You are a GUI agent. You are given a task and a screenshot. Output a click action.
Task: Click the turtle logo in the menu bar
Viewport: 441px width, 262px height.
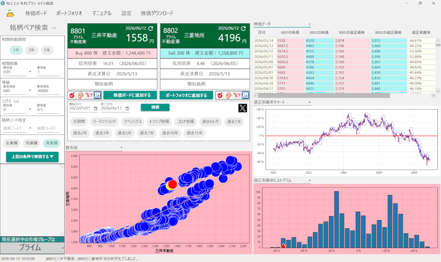11,13
